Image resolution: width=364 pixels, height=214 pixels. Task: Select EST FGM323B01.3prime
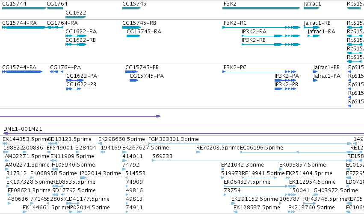(x=250, y=144)
